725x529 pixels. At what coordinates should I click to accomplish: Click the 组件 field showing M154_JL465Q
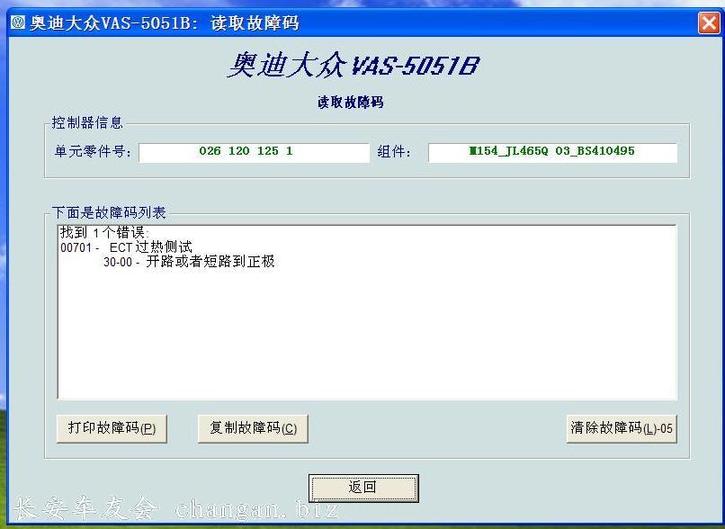(552, 153)
